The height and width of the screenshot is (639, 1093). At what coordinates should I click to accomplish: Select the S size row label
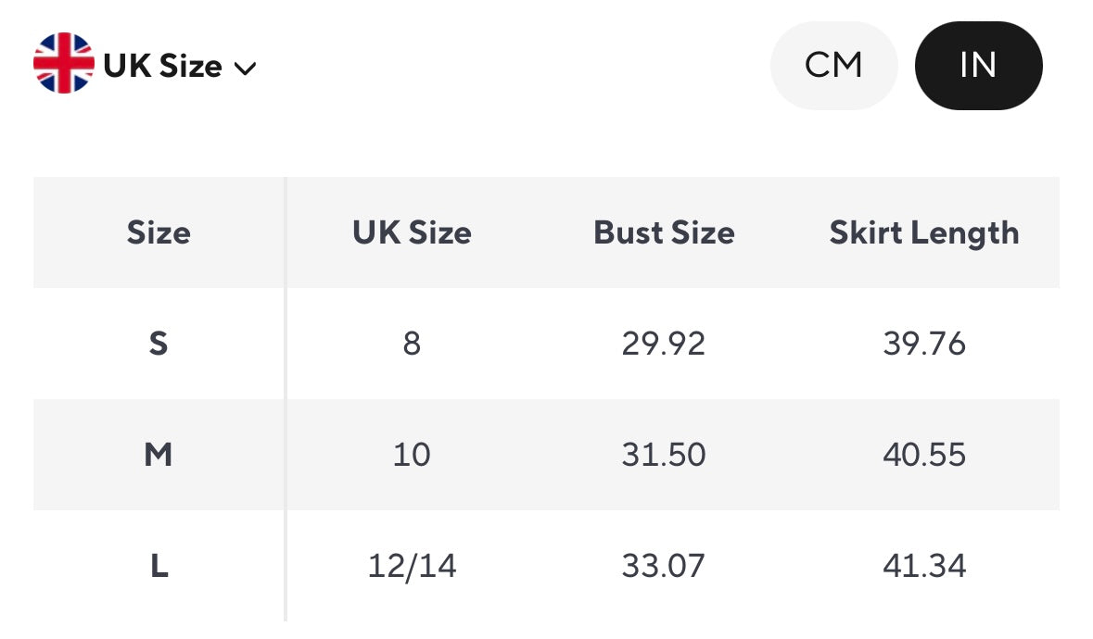[x=159, y=344]
